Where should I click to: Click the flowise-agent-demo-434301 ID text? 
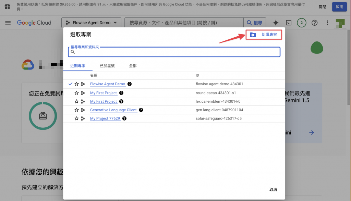pyautogui.click(x=219, y=84)
